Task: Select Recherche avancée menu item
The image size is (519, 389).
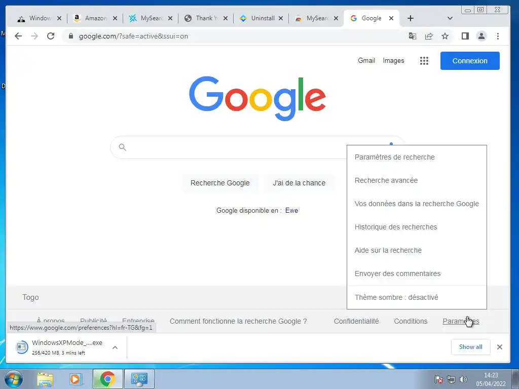Action: coord(417,180)
